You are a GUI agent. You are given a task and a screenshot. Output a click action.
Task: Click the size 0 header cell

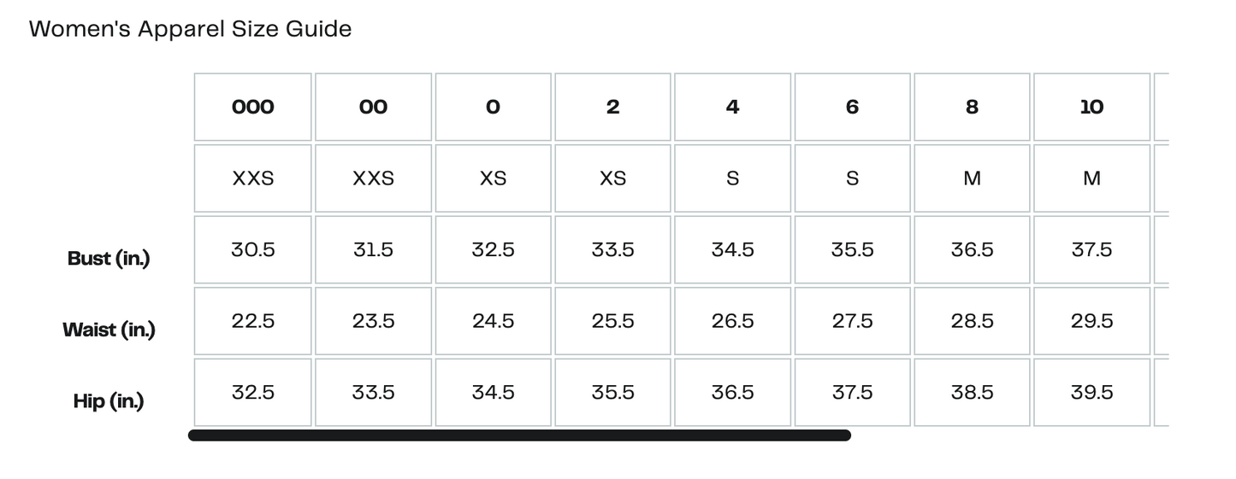pyautogui.click(x=493, y=107)
